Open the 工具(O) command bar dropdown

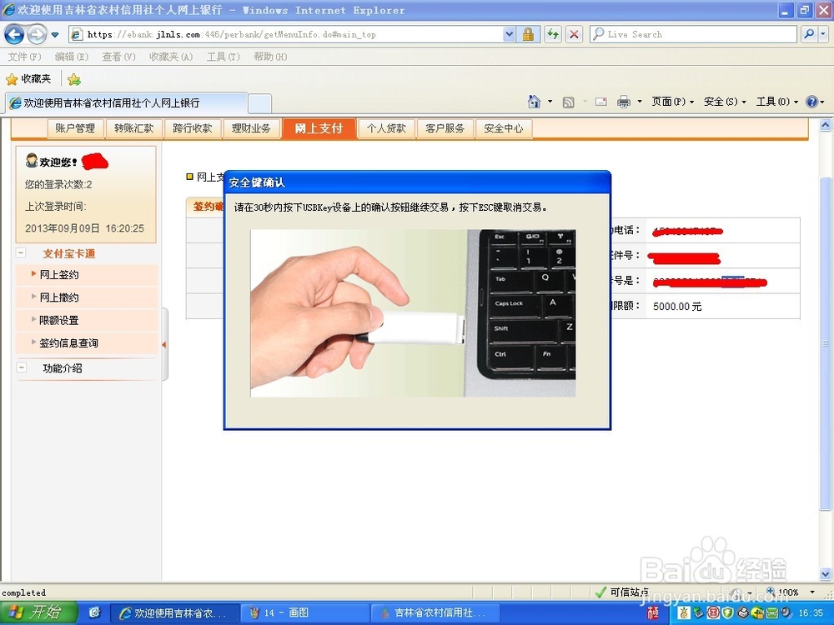pyautogui.click(x=777, y=102)
